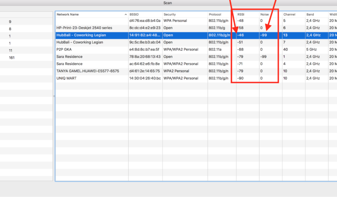
Task: Click the BSSID ac:64:62:e6:fb:8e cell
Action: click(144, 64)
